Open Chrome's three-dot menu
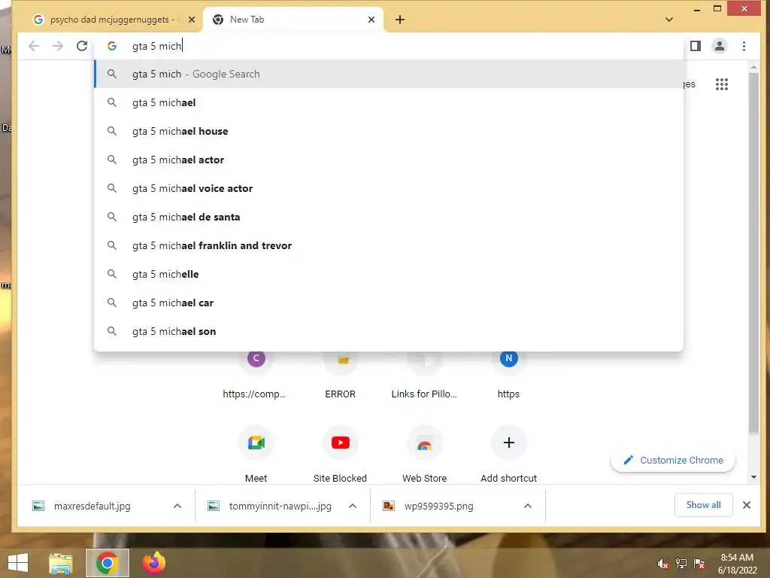The height and width of the screenshot is (578, 770). click(744, 46)
